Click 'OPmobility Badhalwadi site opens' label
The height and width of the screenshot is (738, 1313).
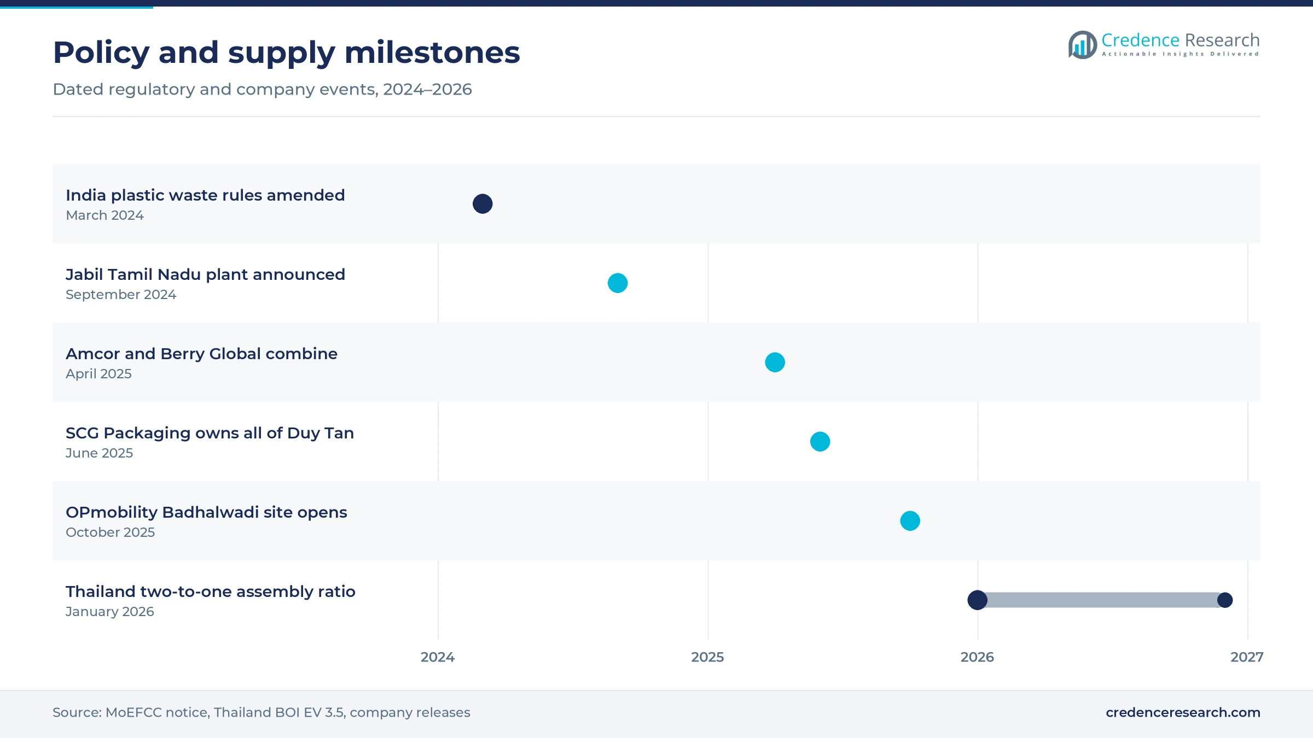click(206, 512)
